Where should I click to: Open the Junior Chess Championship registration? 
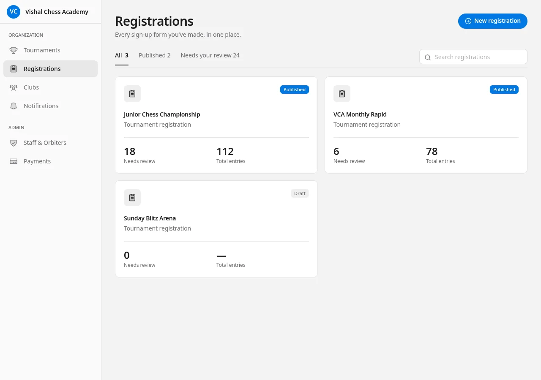pyautogui.click(x=216, y=125)
